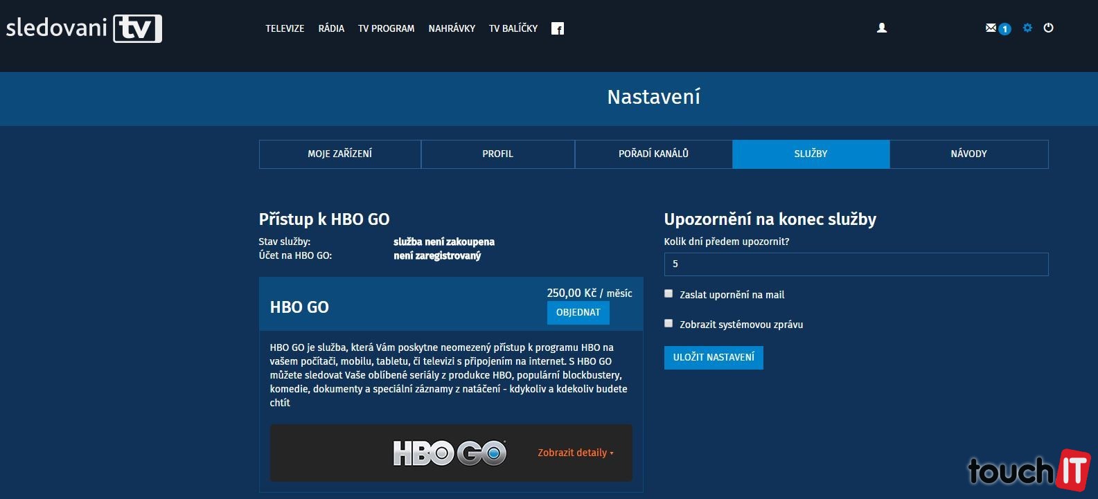Image resolution: width=1098 pixels, height=499 pixels.
Task: Click the 'Upozornění na konec služby' heading
Action: 770,219
